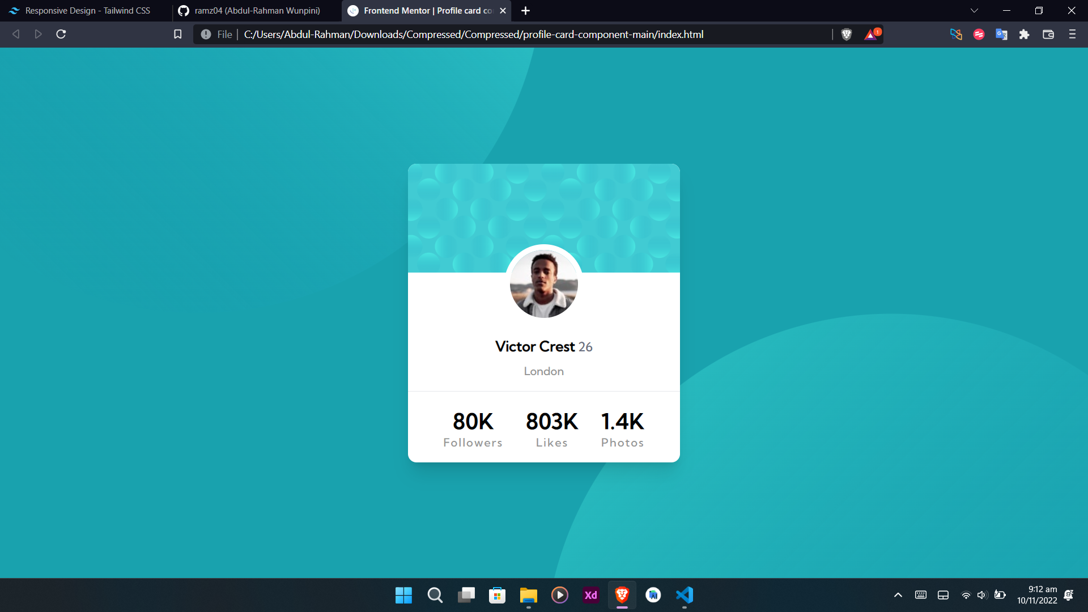Click Victor Crest's profile photo
This screenshot has width=1088, height=612.
click(543, 283)
